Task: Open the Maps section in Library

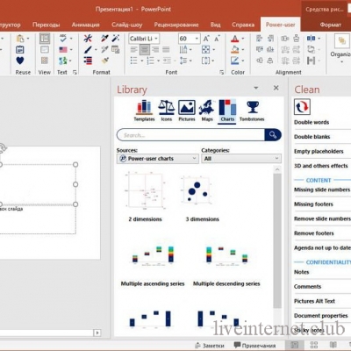Action: pos(207,111)
